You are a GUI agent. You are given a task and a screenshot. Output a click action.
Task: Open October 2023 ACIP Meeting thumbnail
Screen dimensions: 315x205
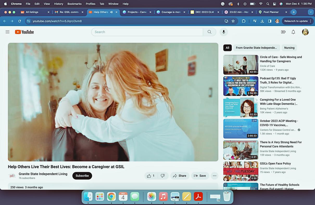(x=241, y=129)
